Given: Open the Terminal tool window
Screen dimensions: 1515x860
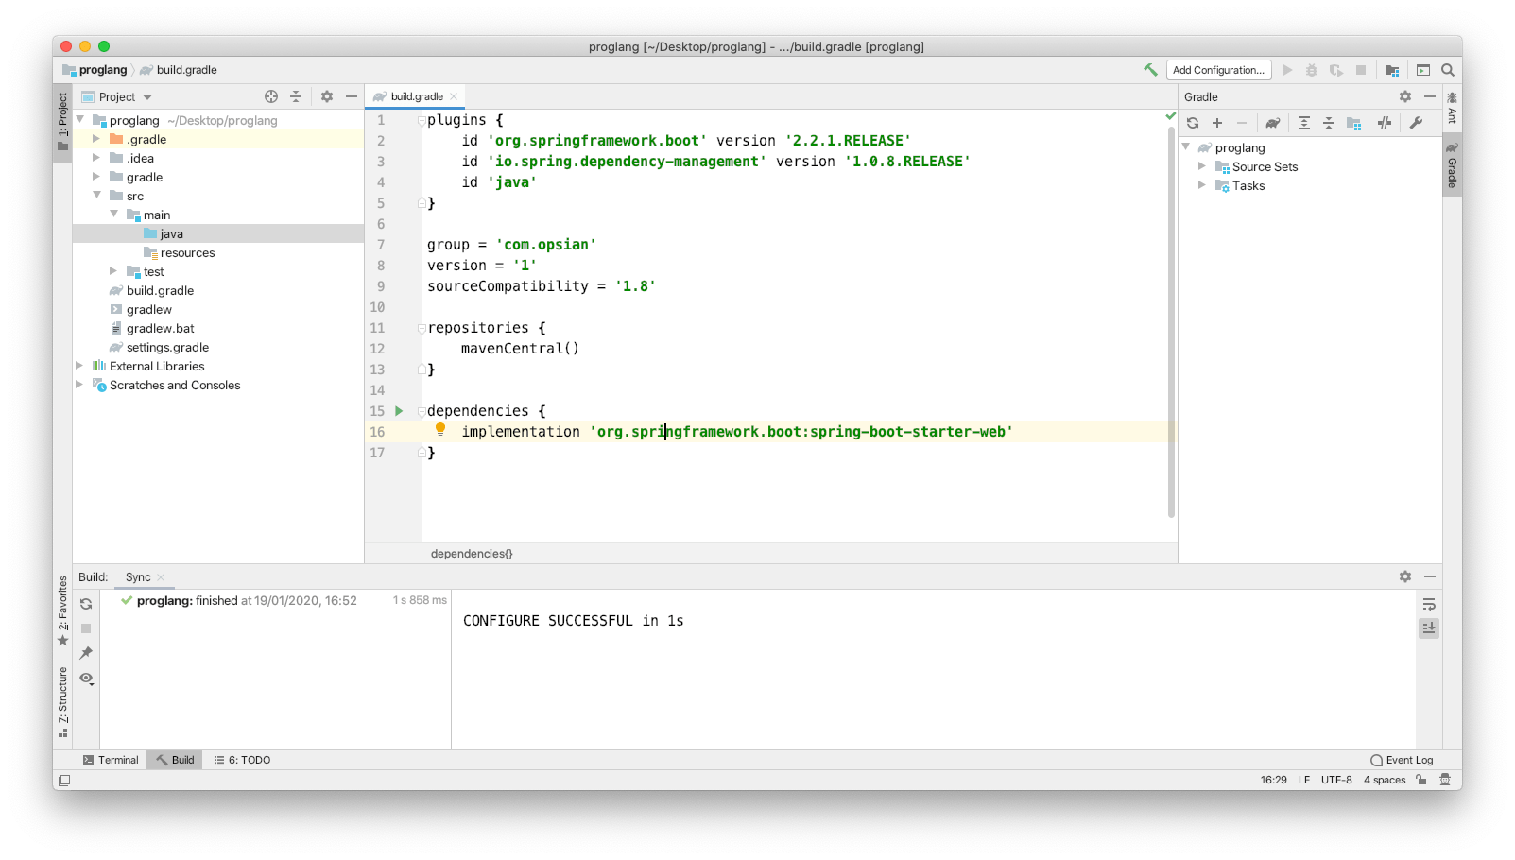Looking at the screenshot, I should (x=111, y=759).
